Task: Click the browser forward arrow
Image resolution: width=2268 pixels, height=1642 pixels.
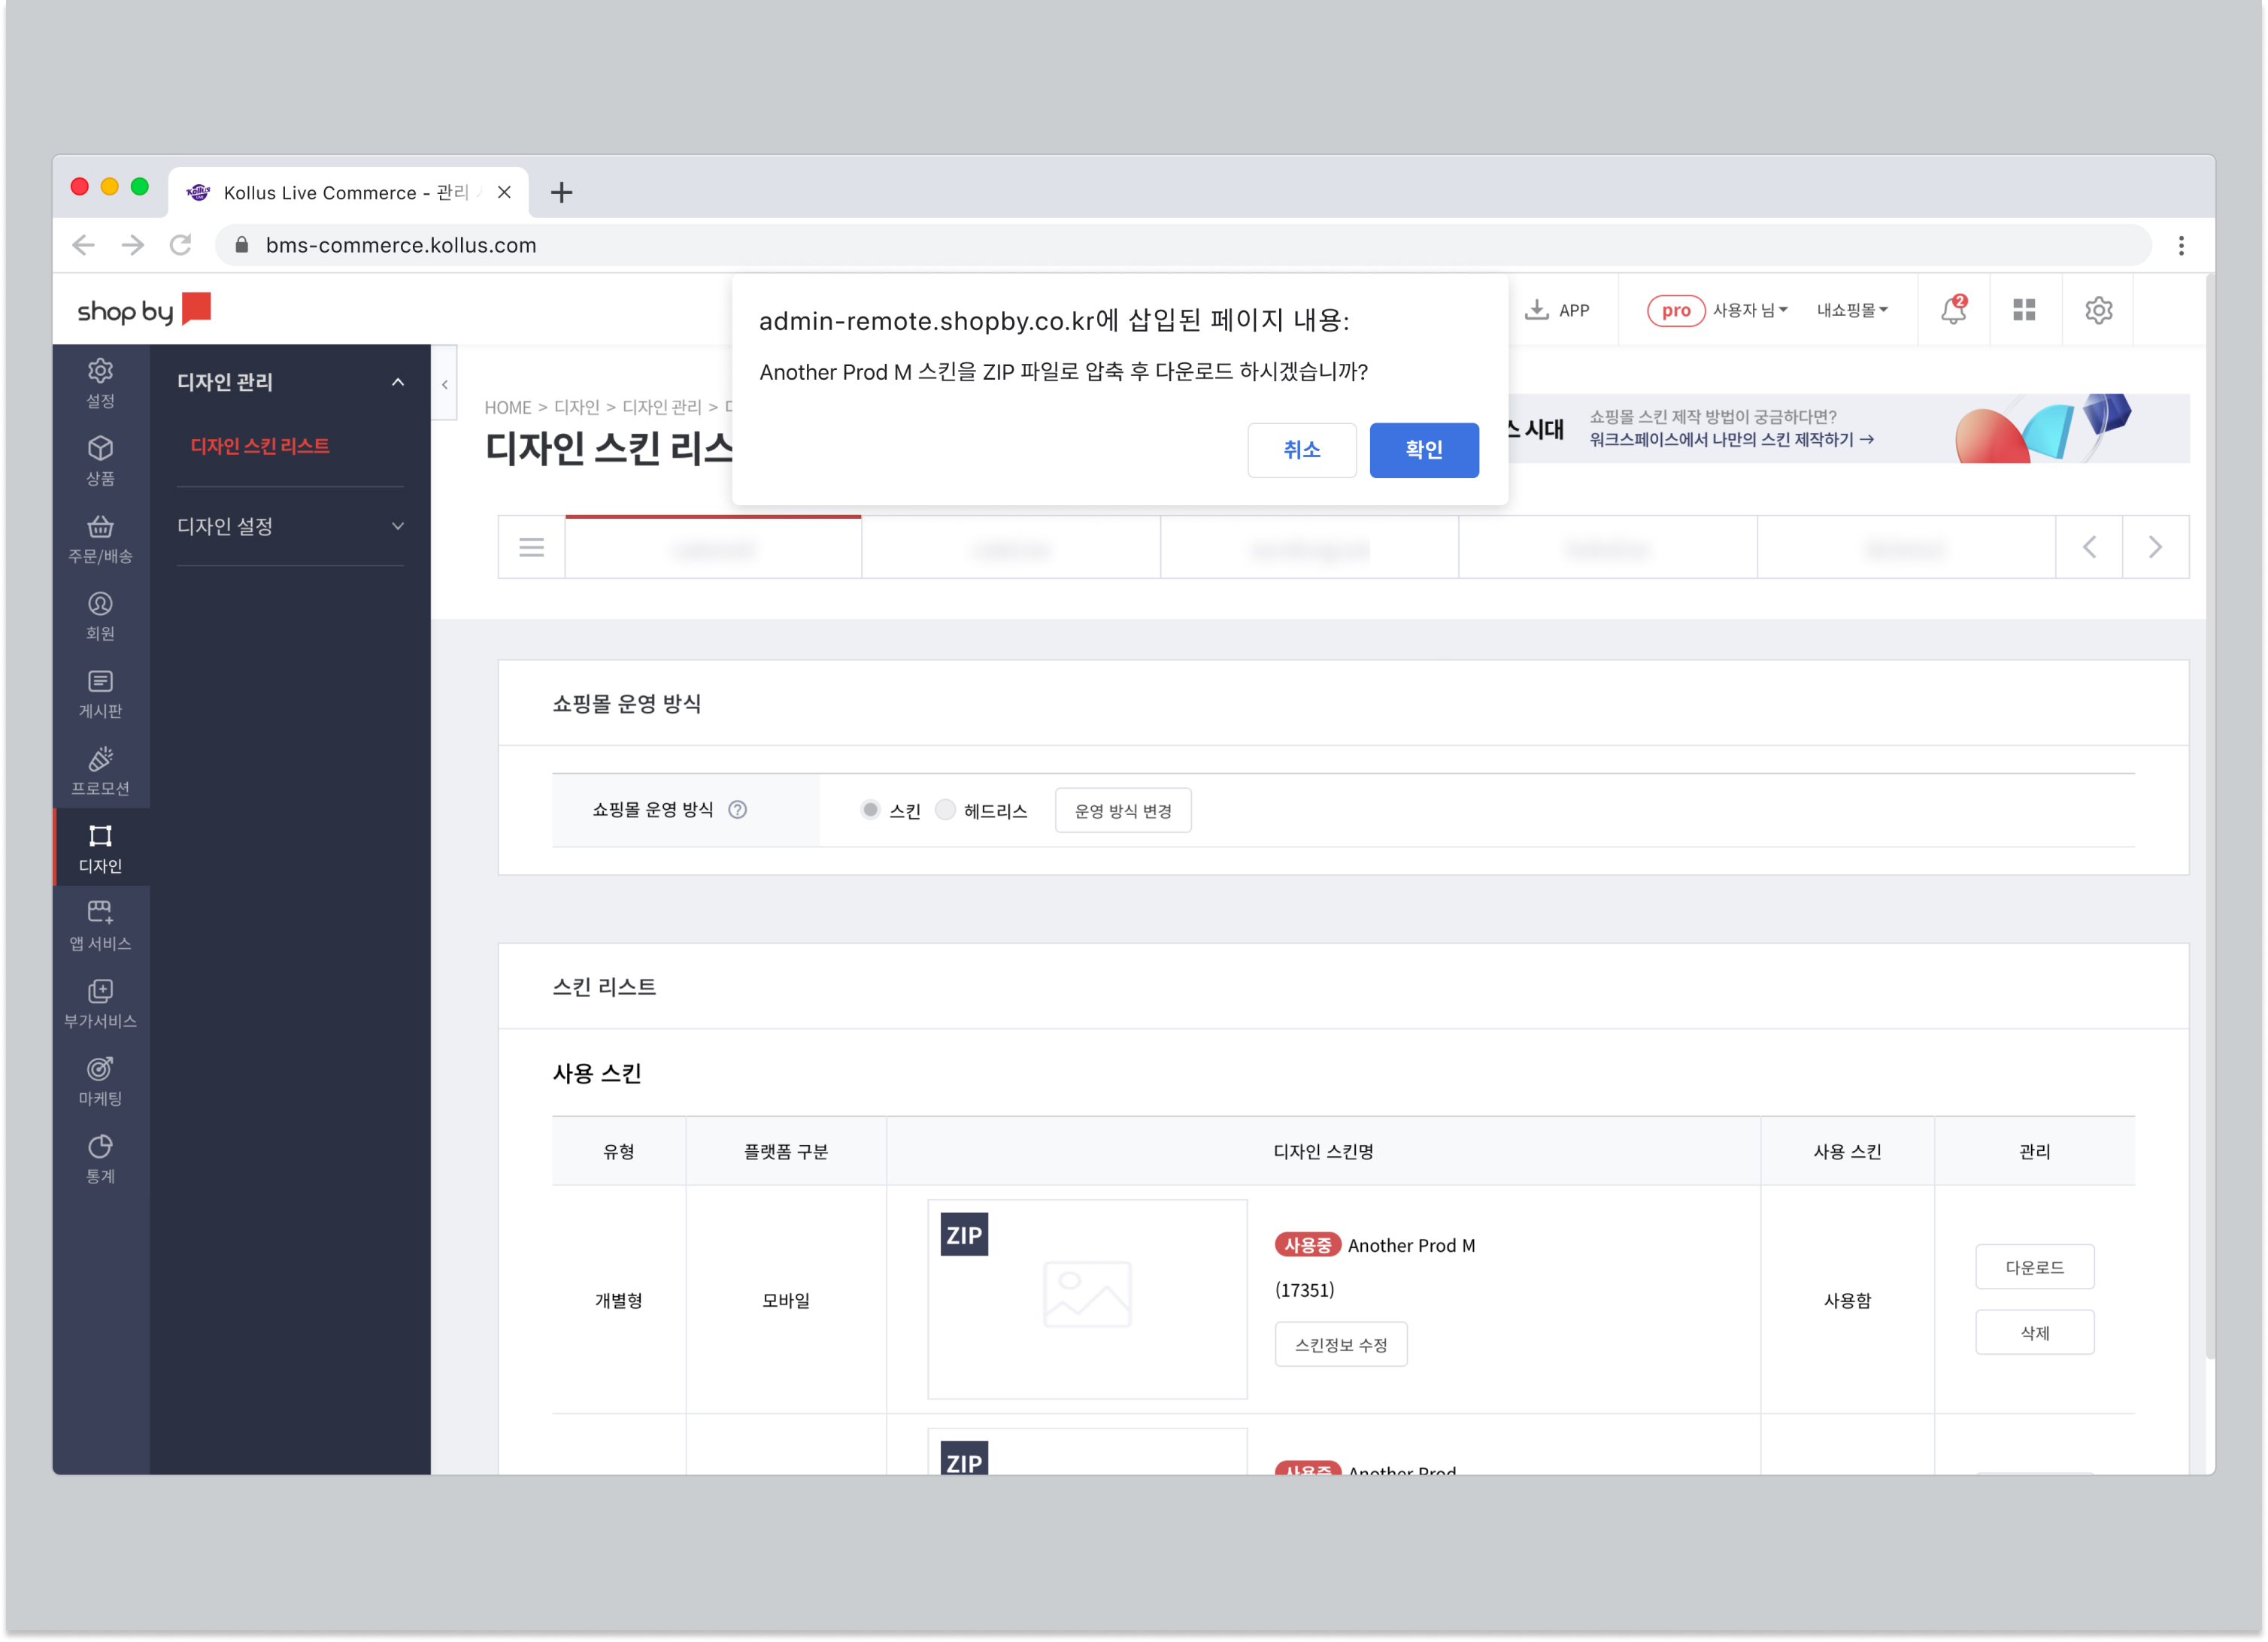Action: pyautogui.click(x=132, y=245)
